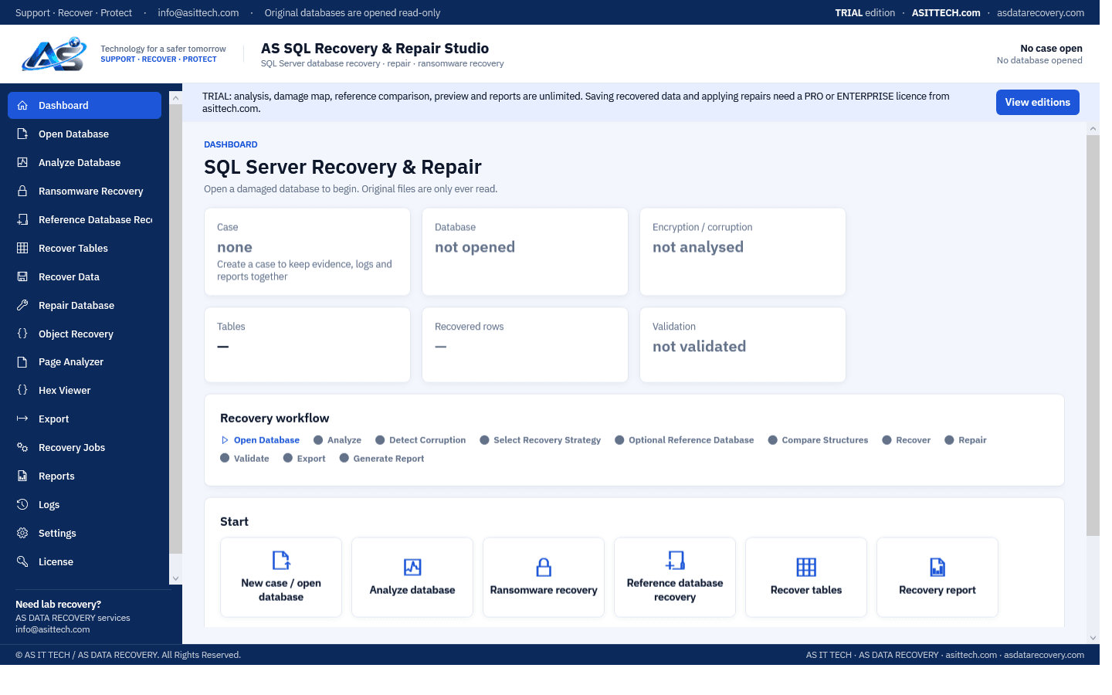Click the Validate workflow step
Viewport: 1112px width, 695px height.
point(245,459)
